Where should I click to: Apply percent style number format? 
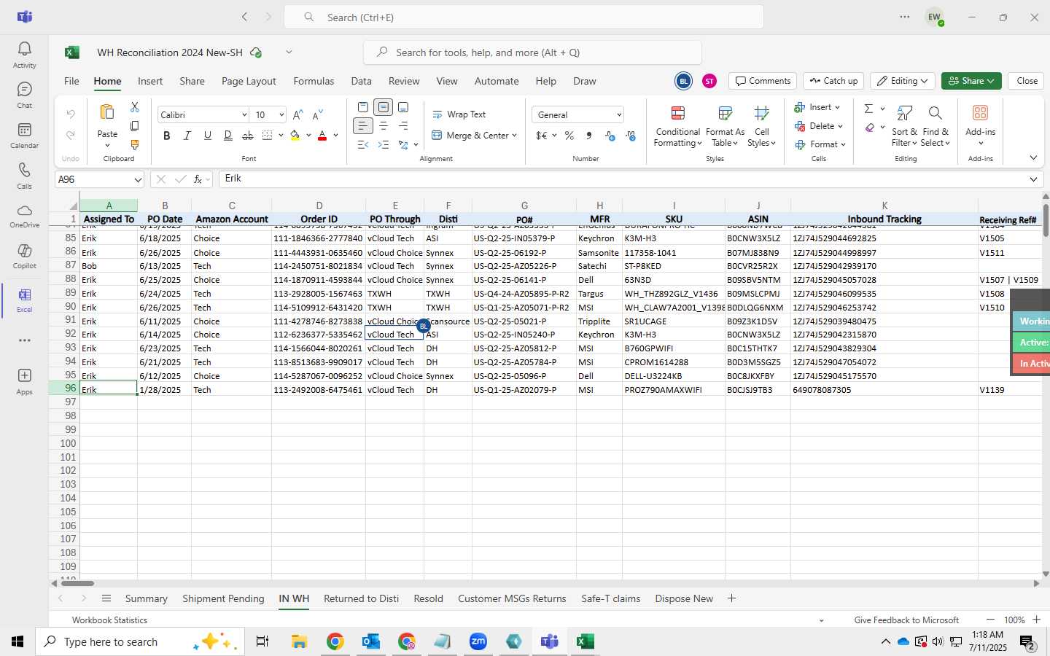click(x=569, y=136)
